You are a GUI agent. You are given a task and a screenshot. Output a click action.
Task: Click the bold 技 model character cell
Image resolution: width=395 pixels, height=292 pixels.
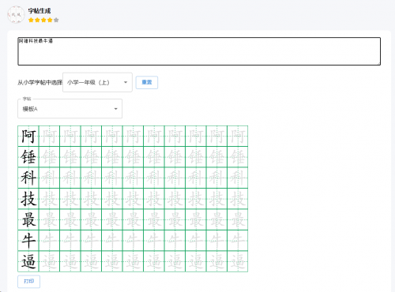pos(28,199)
